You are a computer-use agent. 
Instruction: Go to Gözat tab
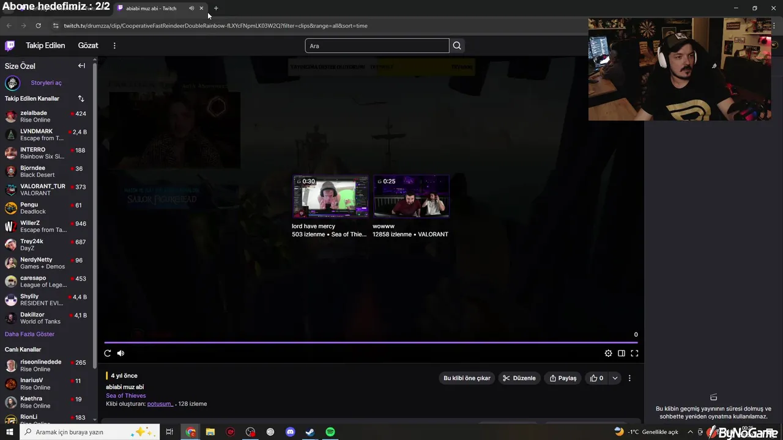coord(88,46)
